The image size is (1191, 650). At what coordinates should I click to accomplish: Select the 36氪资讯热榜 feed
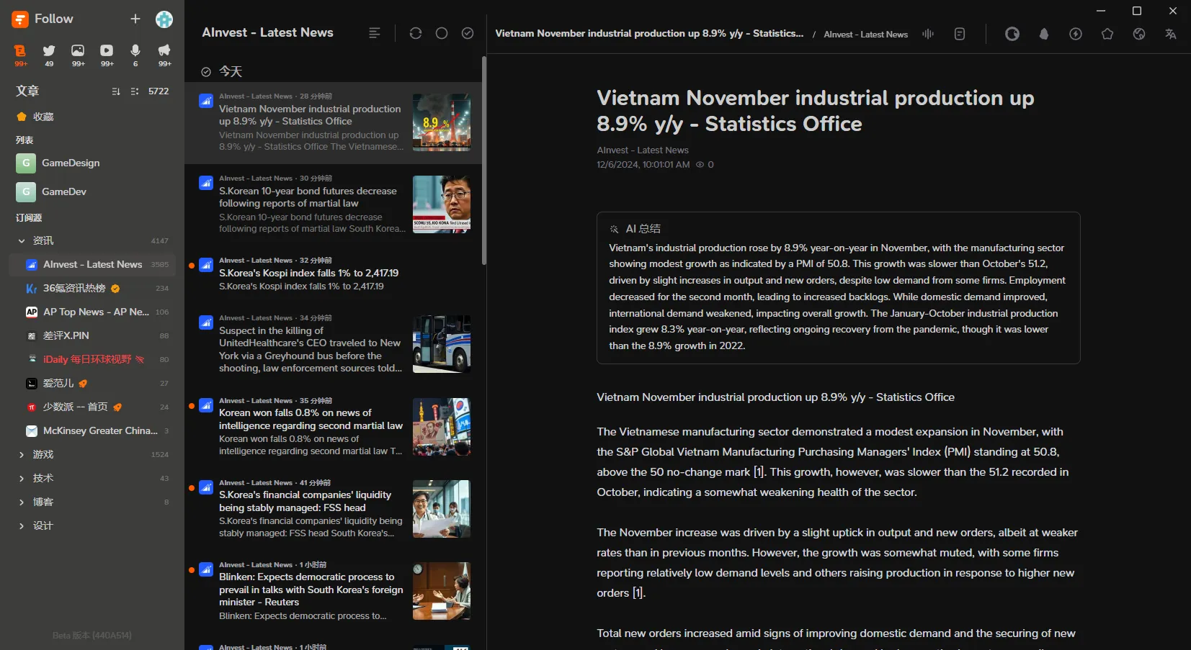coord(74,288)
